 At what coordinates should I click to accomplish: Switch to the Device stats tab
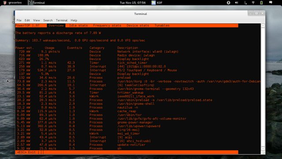click(138, 26)
